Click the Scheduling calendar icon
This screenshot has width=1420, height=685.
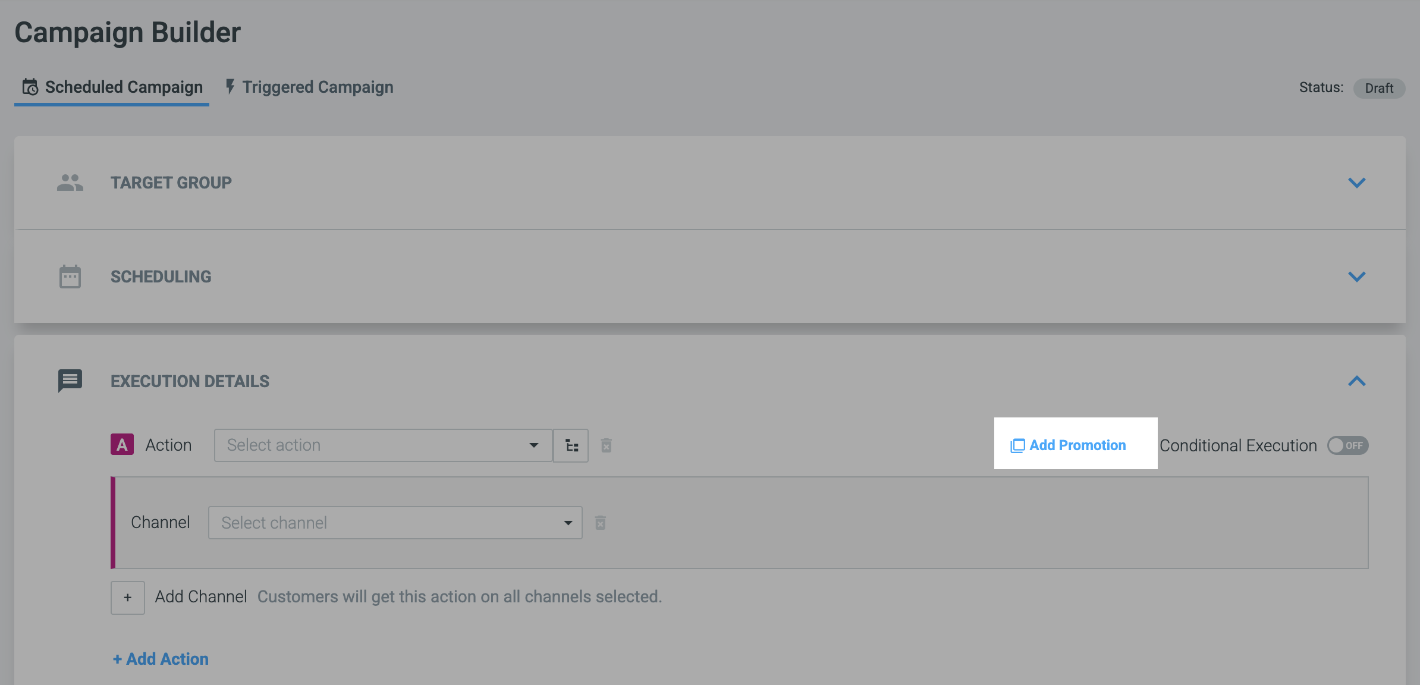click(70, 276)
